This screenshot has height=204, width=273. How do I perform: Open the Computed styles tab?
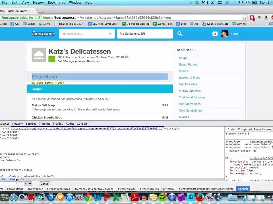pos(245,129)
